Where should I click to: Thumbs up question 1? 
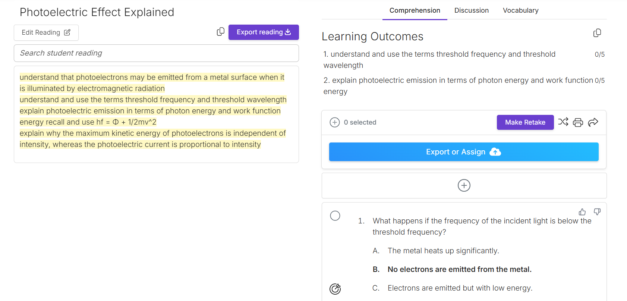582,212
